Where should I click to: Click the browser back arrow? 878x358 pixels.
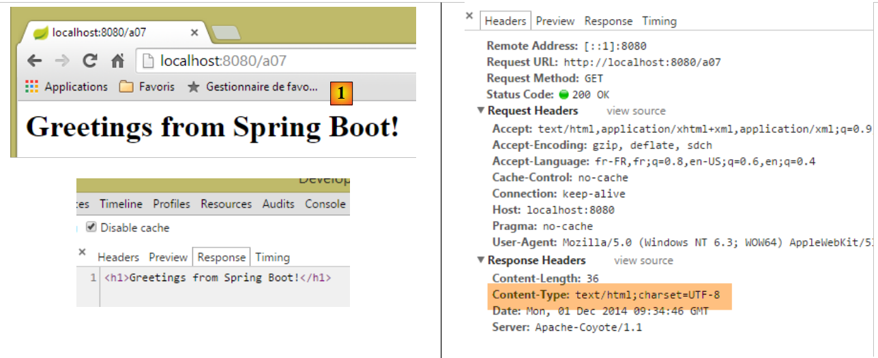pos(34,61)
